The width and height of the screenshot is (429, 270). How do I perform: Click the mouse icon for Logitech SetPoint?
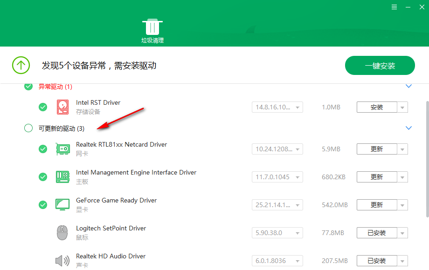point(62,233)
